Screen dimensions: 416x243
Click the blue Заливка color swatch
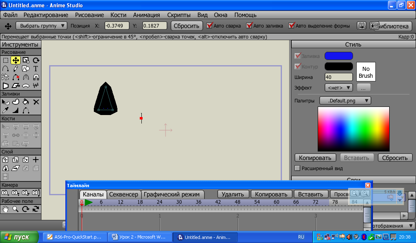(x=338, y=56)
